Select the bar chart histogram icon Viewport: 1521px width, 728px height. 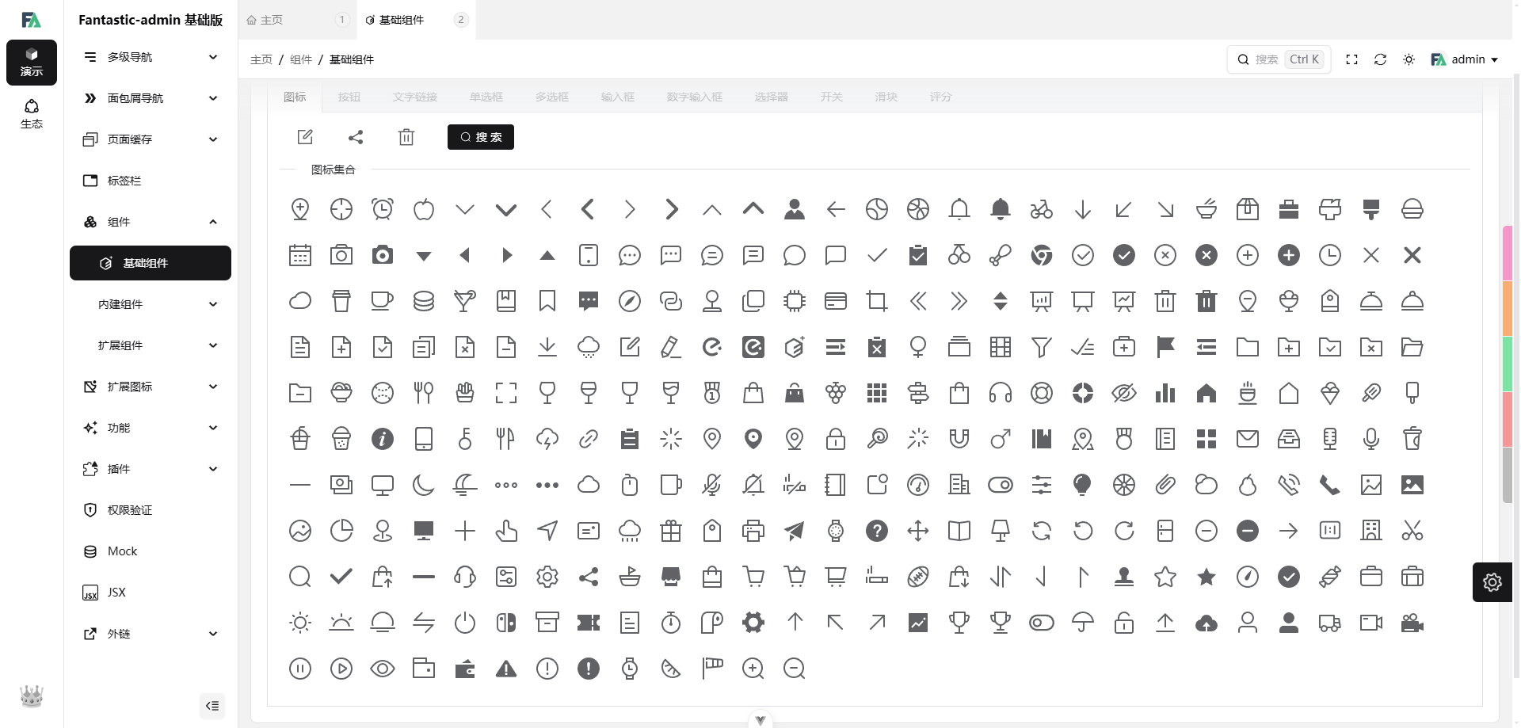tap(1165, 393)
